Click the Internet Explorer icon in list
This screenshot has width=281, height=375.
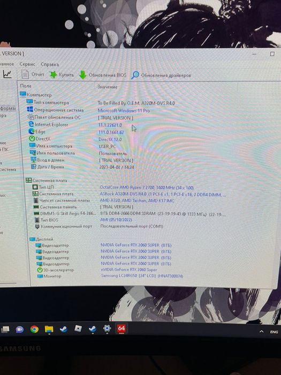(31, 124)
